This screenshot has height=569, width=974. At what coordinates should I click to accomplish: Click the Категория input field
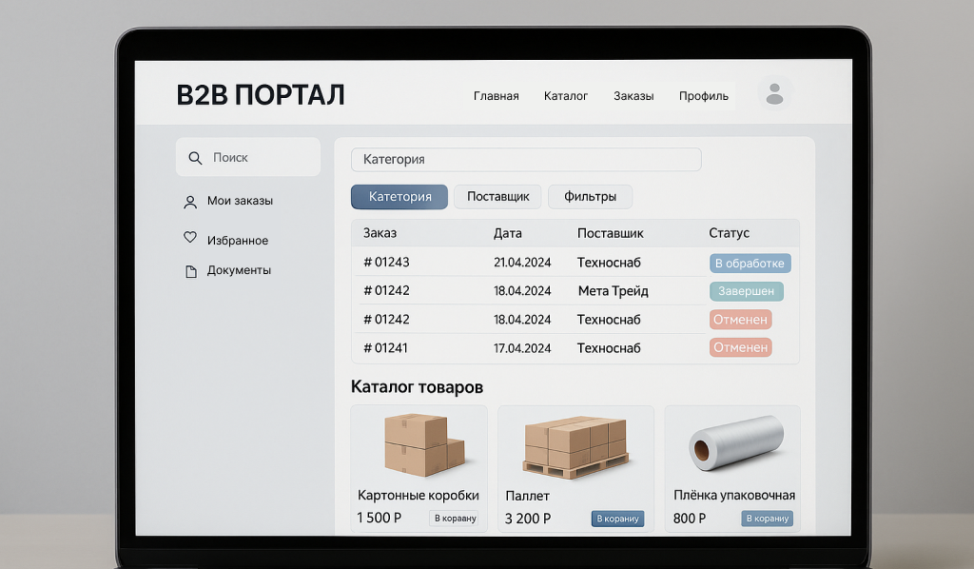525,160
